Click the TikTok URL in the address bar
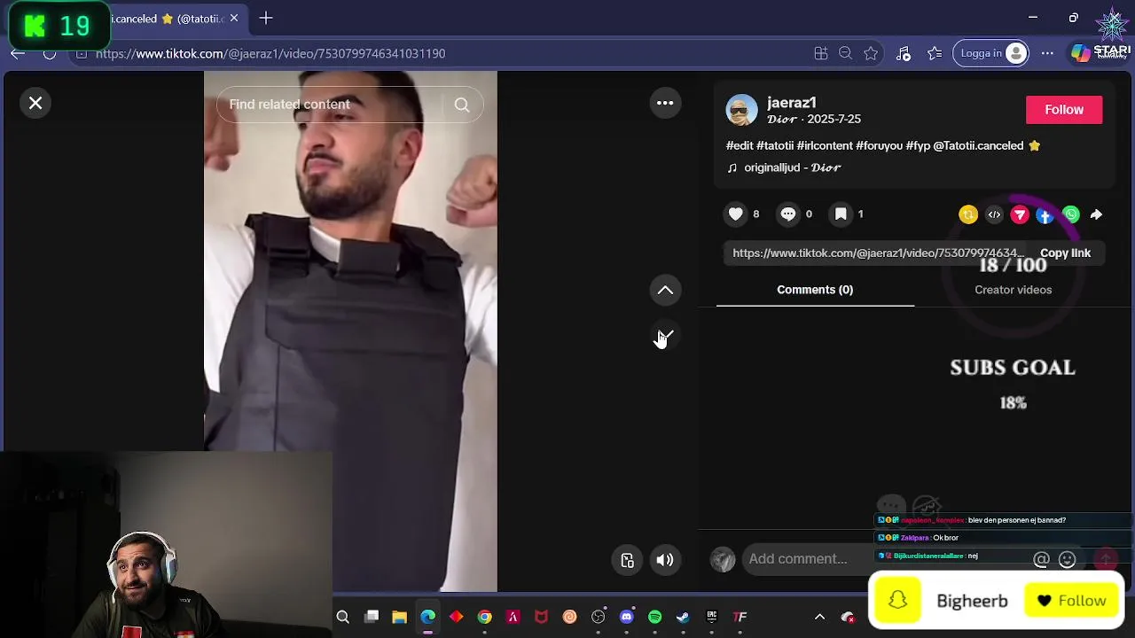The image size is (1135, 638). coord(270,53)
